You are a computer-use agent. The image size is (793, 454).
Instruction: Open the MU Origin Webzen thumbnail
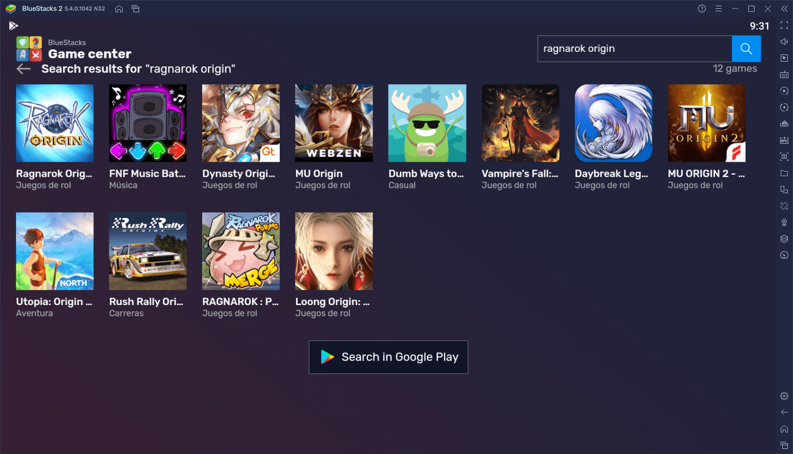[334, 123]
